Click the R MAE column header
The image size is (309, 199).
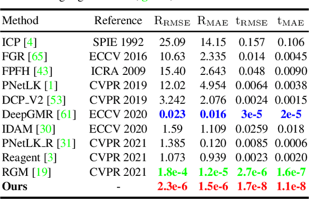[213, 21]
